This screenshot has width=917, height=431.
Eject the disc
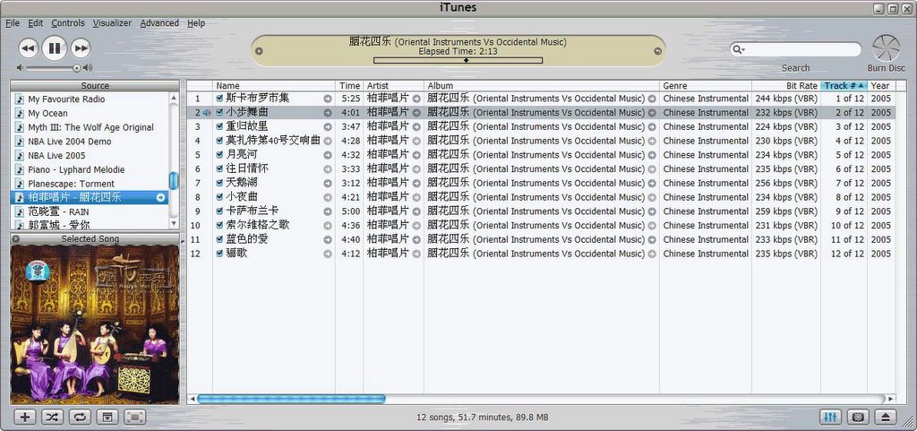[886, 417]
